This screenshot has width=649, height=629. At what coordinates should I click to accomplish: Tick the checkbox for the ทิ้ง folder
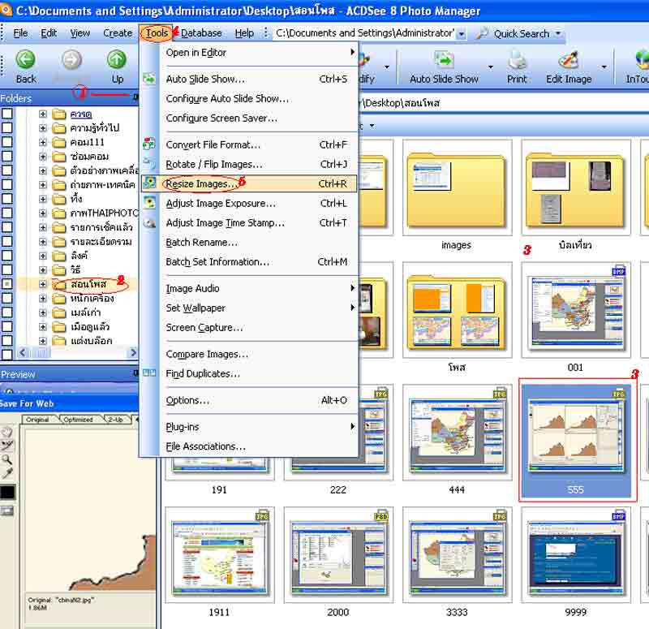7,199
